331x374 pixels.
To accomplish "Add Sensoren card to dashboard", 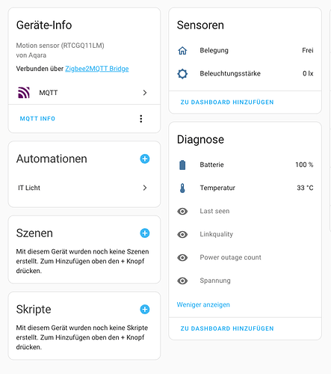I will 227,102.
